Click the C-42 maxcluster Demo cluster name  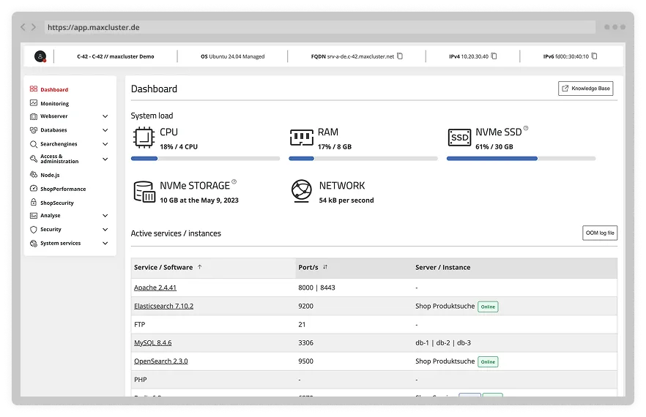coord(116,56)
